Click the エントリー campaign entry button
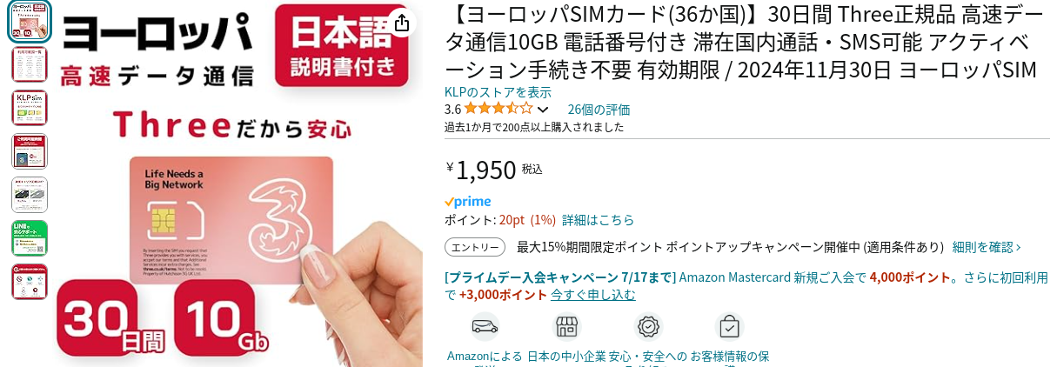Viewport: 1057px width, 367px height. point(475,247)
